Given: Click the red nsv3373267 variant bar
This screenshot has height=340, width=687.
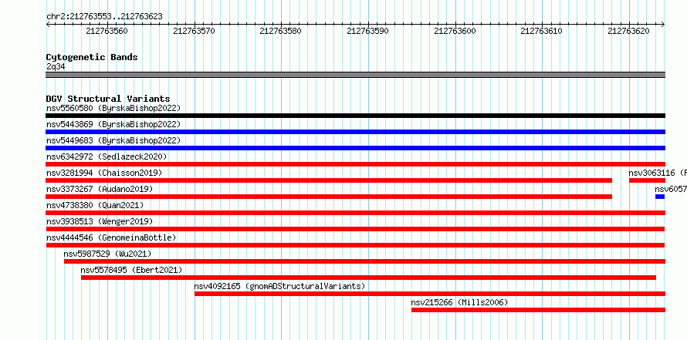Looking at the screenshot, I should pos(329,197).
